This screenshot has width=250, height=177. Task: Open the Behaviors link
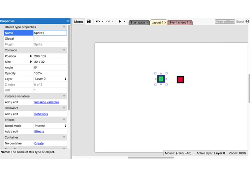pyautogui.click(x=41, y=114)
